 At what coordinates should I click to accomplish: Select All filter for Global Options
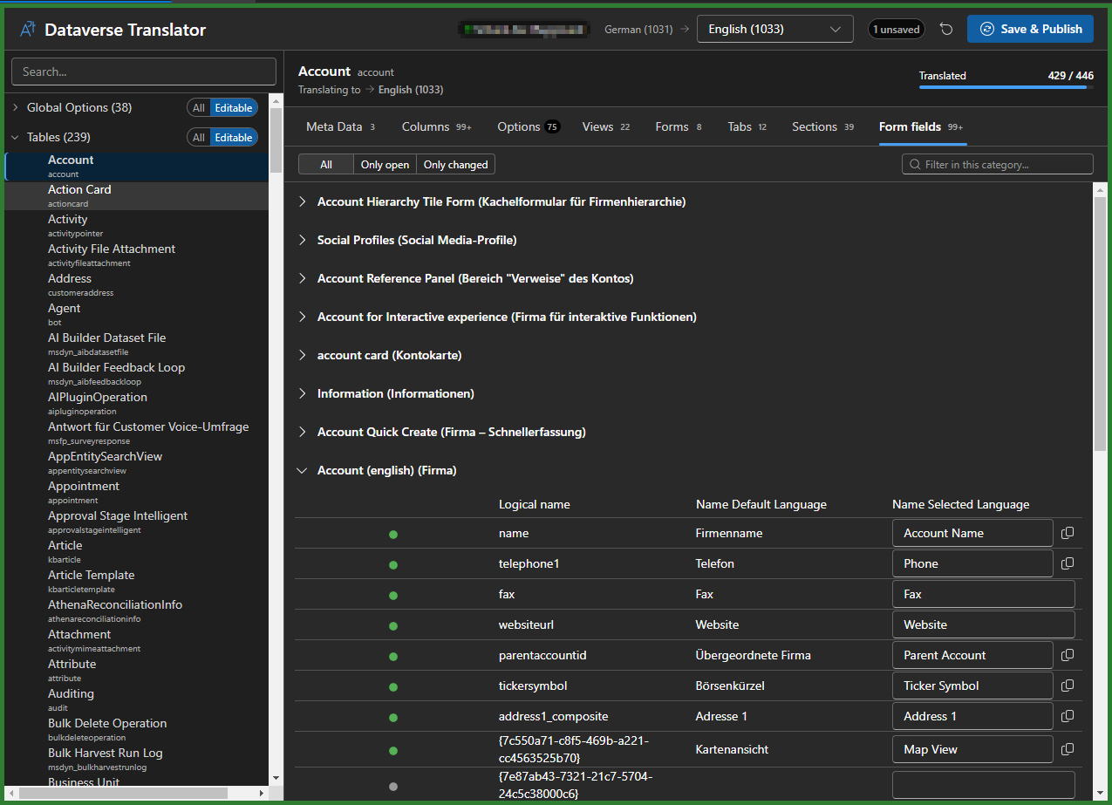(x=199, y=108)
